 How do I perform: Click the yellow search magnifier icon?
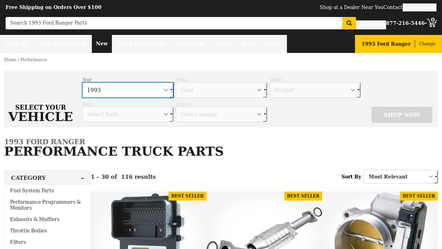coord(349,23)
